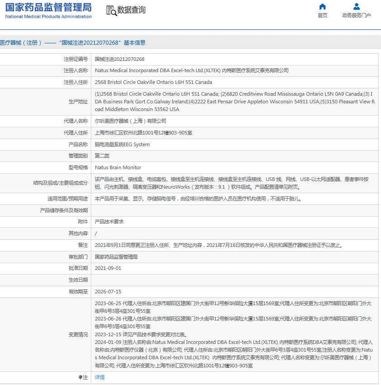The width and height of the screenshot is (381, 385).
Task: Click agent address 上海市徐汇区钦州北路1001号
Action: [144, 133]
